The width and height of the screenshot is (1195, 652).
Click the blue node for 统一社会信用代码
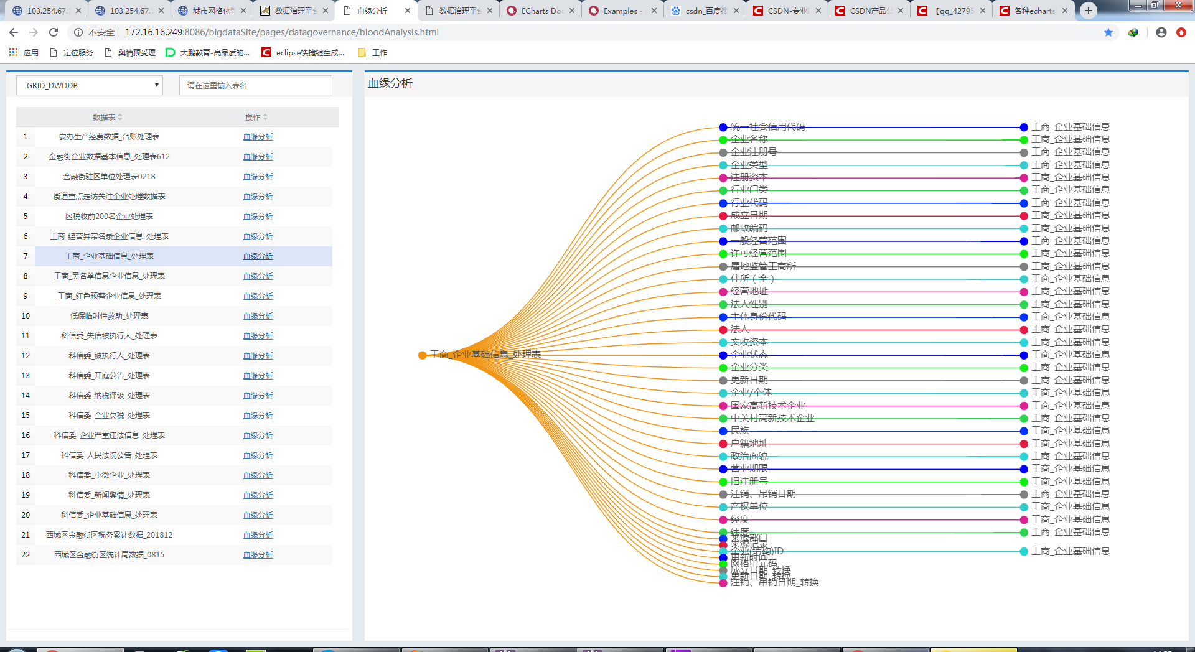click(x=723, y=128)
